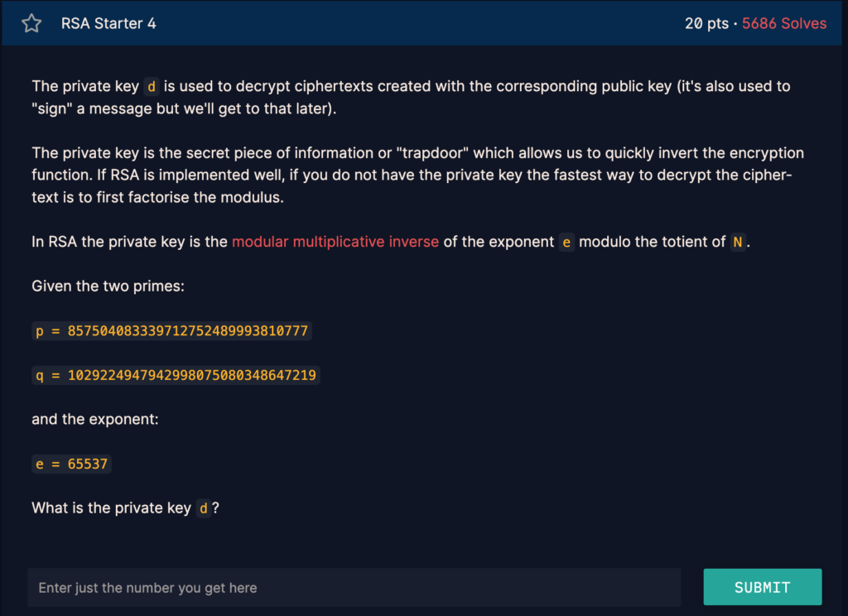Click the 20 pts points label

pos(706,23)
